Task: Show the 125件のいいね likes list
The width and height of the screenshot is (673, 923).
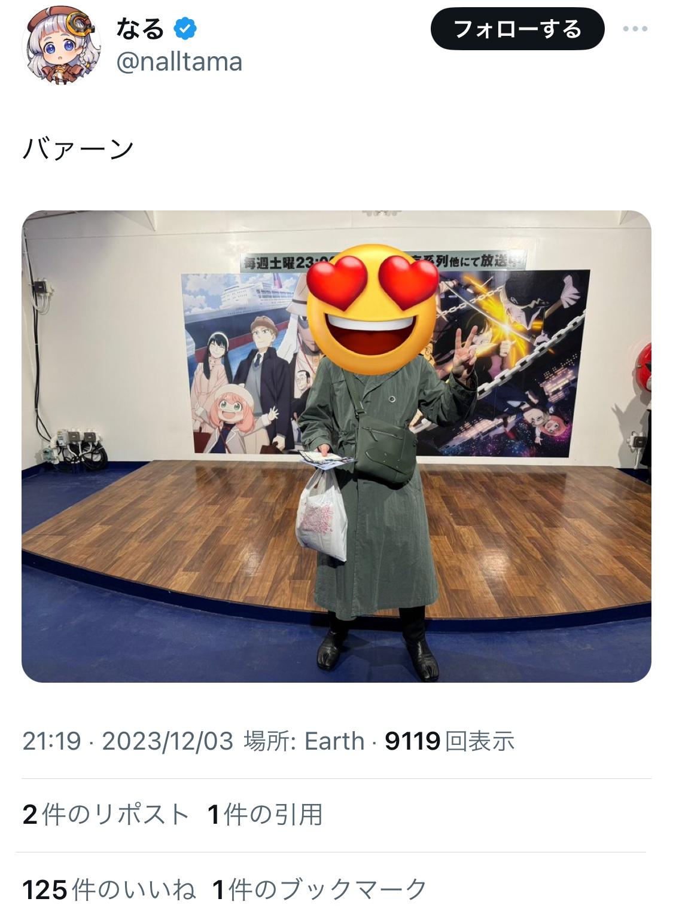Action: tap(109, 890)
